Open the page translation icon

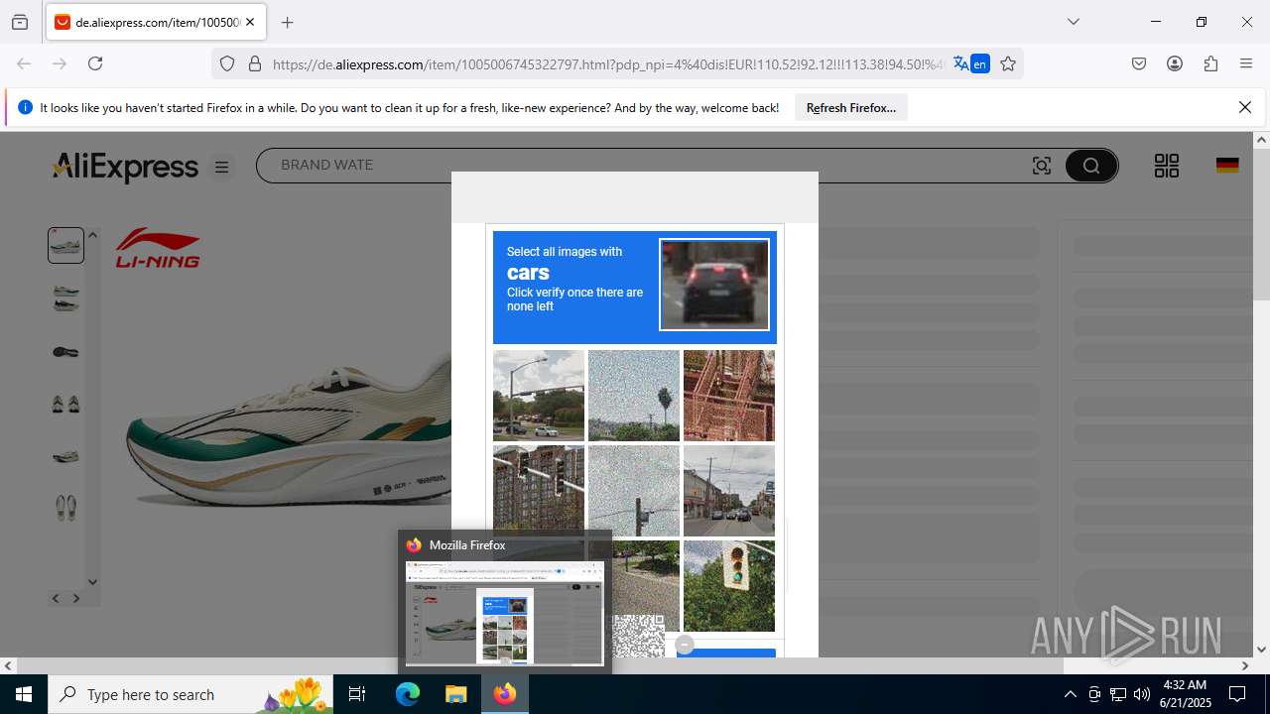point(970,63)
